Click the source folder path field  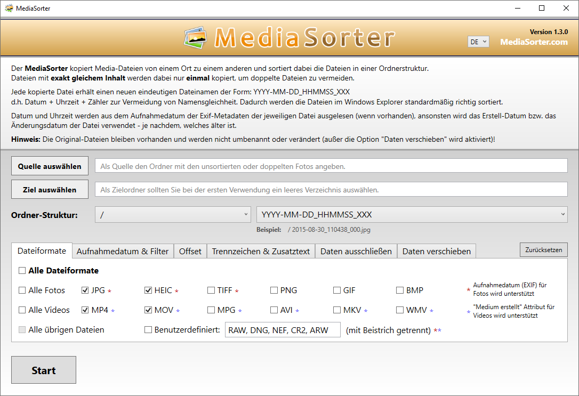coord(331,166)
